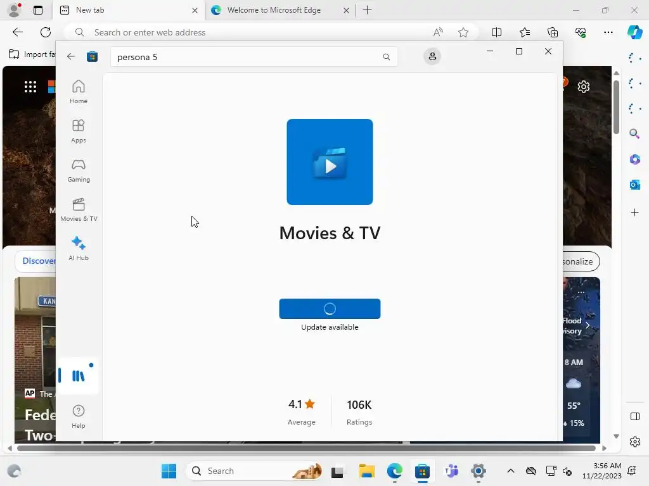The height and width of the screenshot is (486, 649).
Task: Open Edge Settings and more menu
Action: coord(608,32)
